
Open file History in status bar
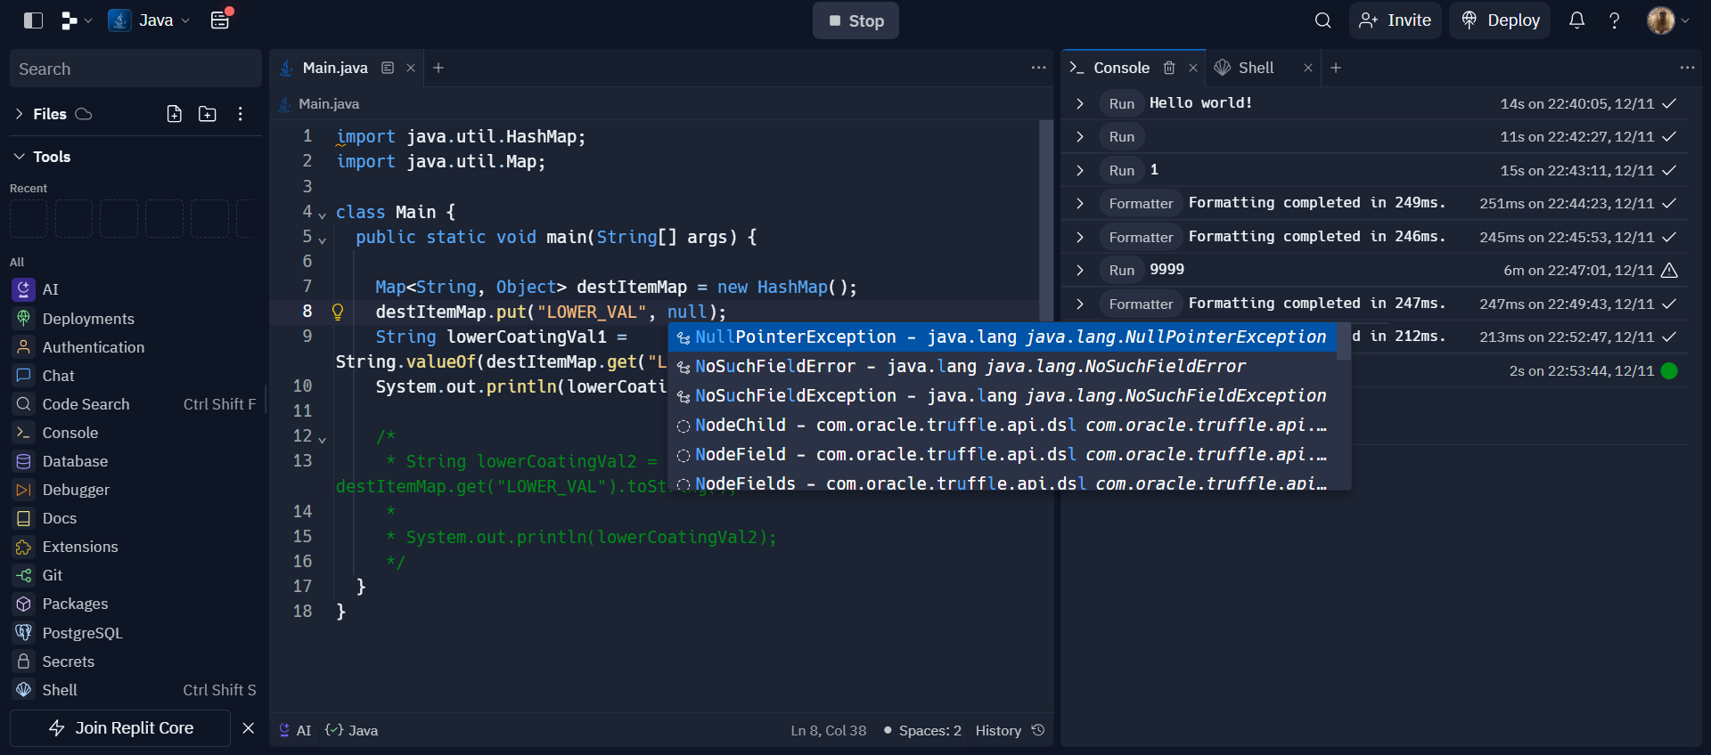(1011, 730)
